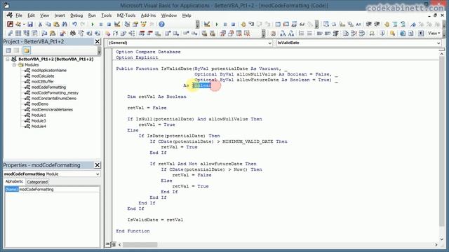Switch to the Alphabetic properties tab
This screenshot has width=449, height=252.
coord(14,182)
